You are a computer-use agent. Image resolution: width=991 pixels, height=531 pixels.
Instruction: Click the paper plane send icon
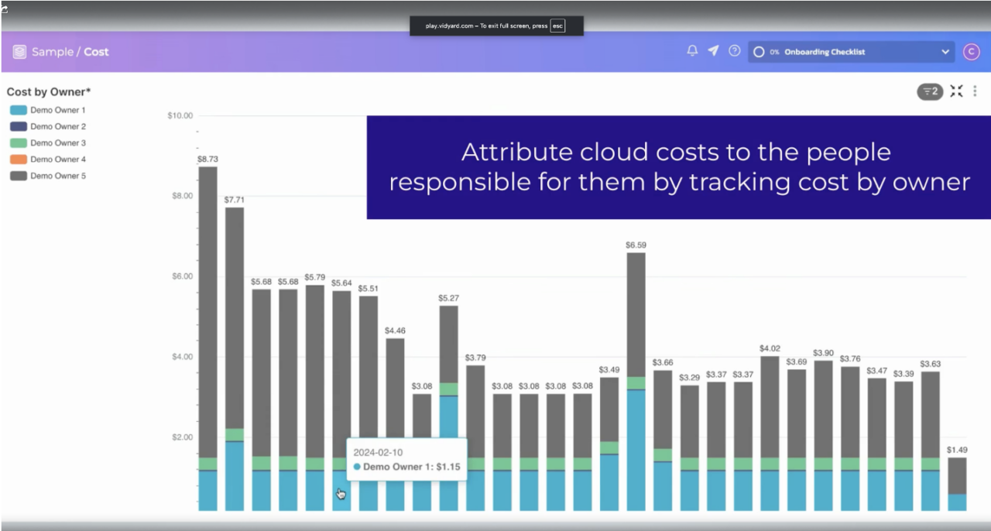(713, 51)
